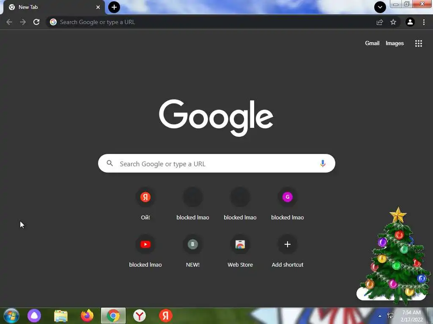Click the taskbar clock showing 7:54 AM
The width and height of the screenshot is (433, 324).
[x=411, y=316]
